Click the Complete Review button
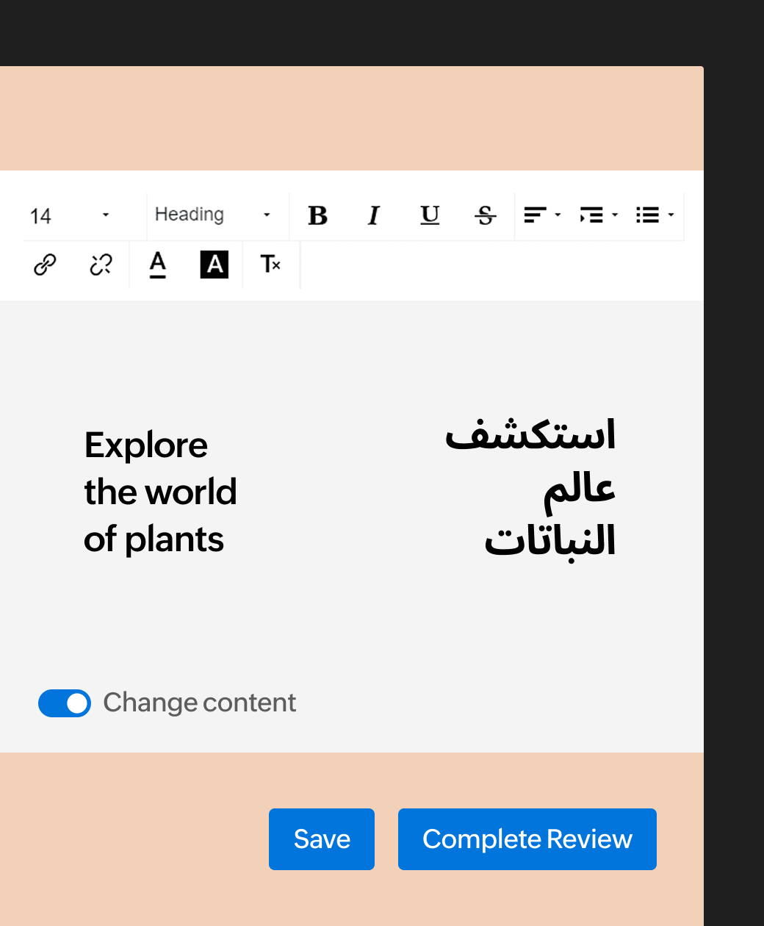 [527, 839]
